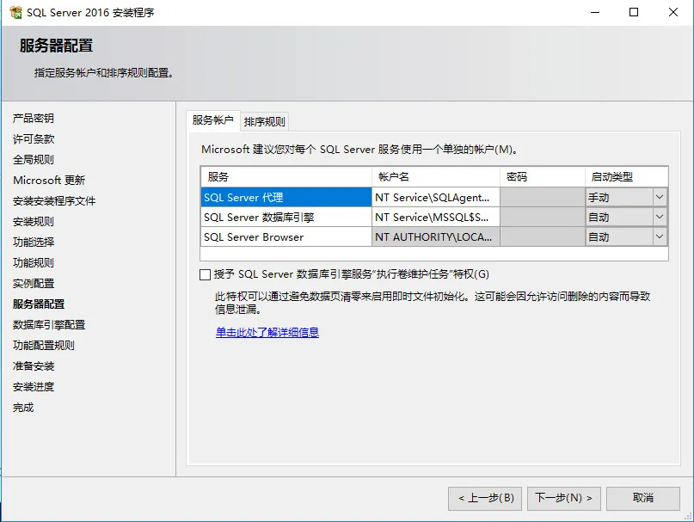Select 功能选择 step in sidebar
Image resolution: width=694 pixels, height=522 pixels.
point(34,243)
